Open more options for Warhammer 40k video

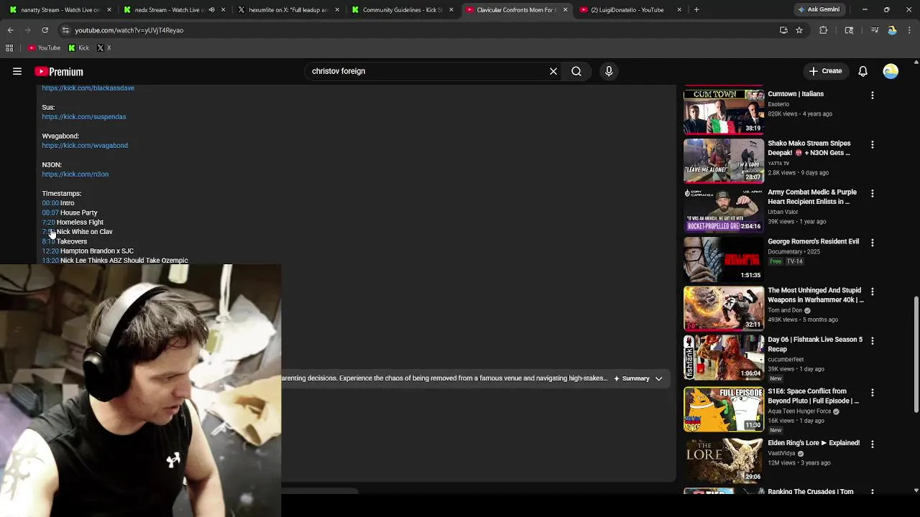coord(873,292)
